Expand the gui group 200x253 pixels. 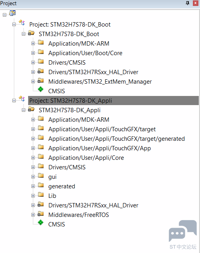point(33,177)
